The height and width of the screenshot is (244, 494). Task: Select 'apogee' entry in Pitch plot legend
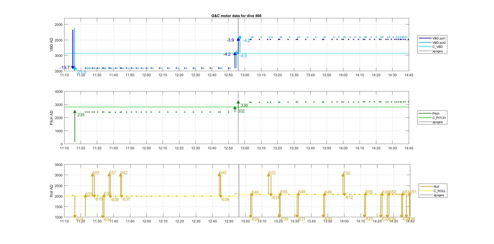click(x=431, y=122)
